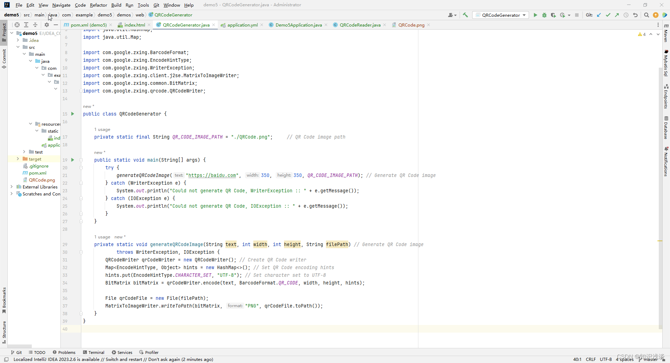The image size is (670, 363).
Task: Switch to the QRCodeReader.java tab
Action: (360, 25)
